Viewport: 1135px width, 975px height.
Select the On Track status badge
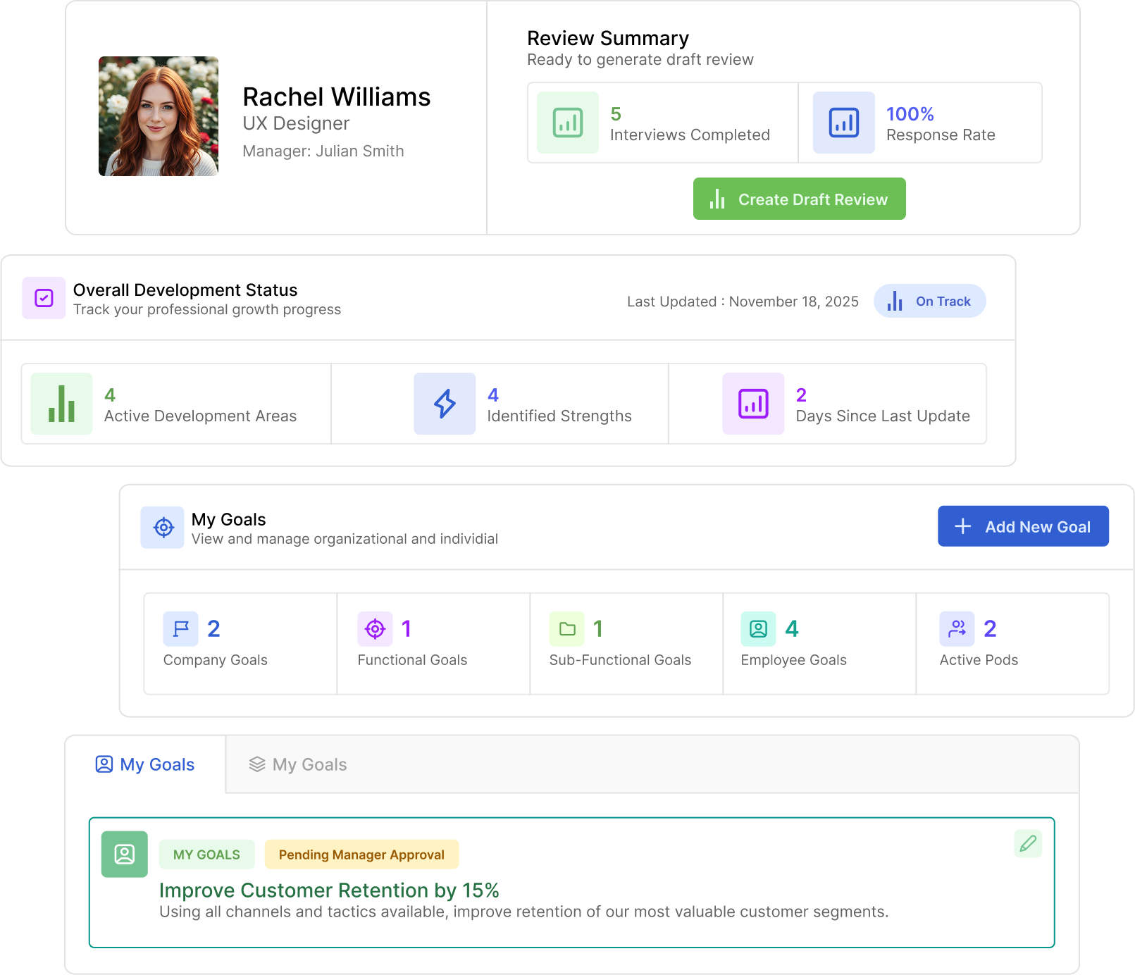click(x=929, y=302)
